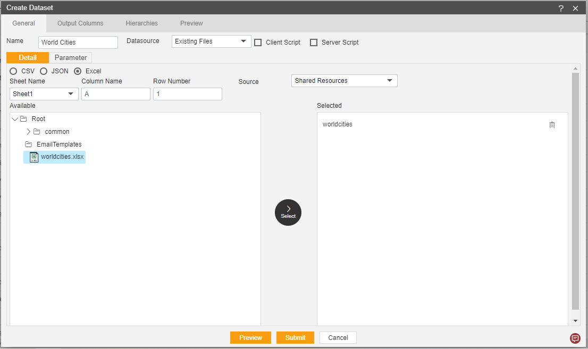Viewport: 588px width, 349px height.
Task: Select the Root node label
Action: [38, 119]
